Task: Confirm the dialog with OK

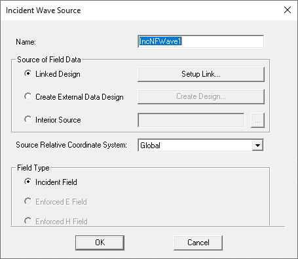Action: pyautogui.click(x=100, y=243)
